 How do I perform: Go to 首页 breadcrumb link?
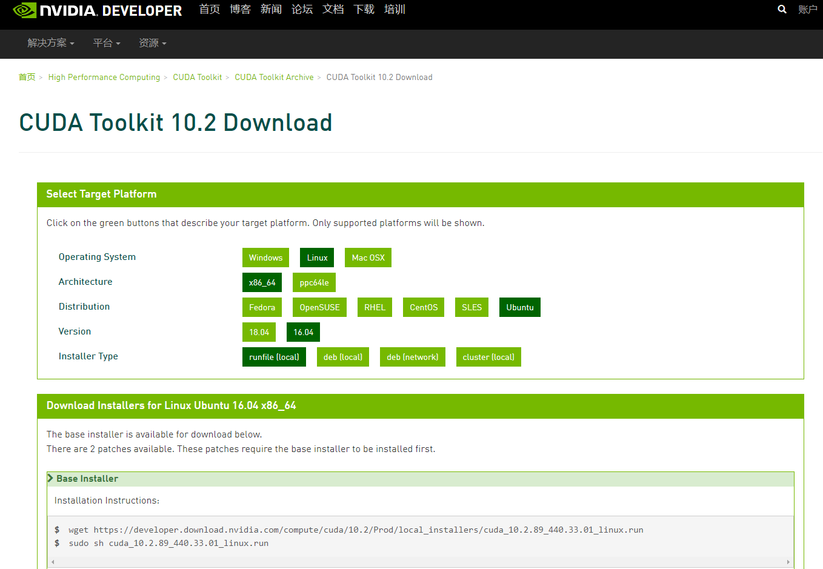pos(27,77)
